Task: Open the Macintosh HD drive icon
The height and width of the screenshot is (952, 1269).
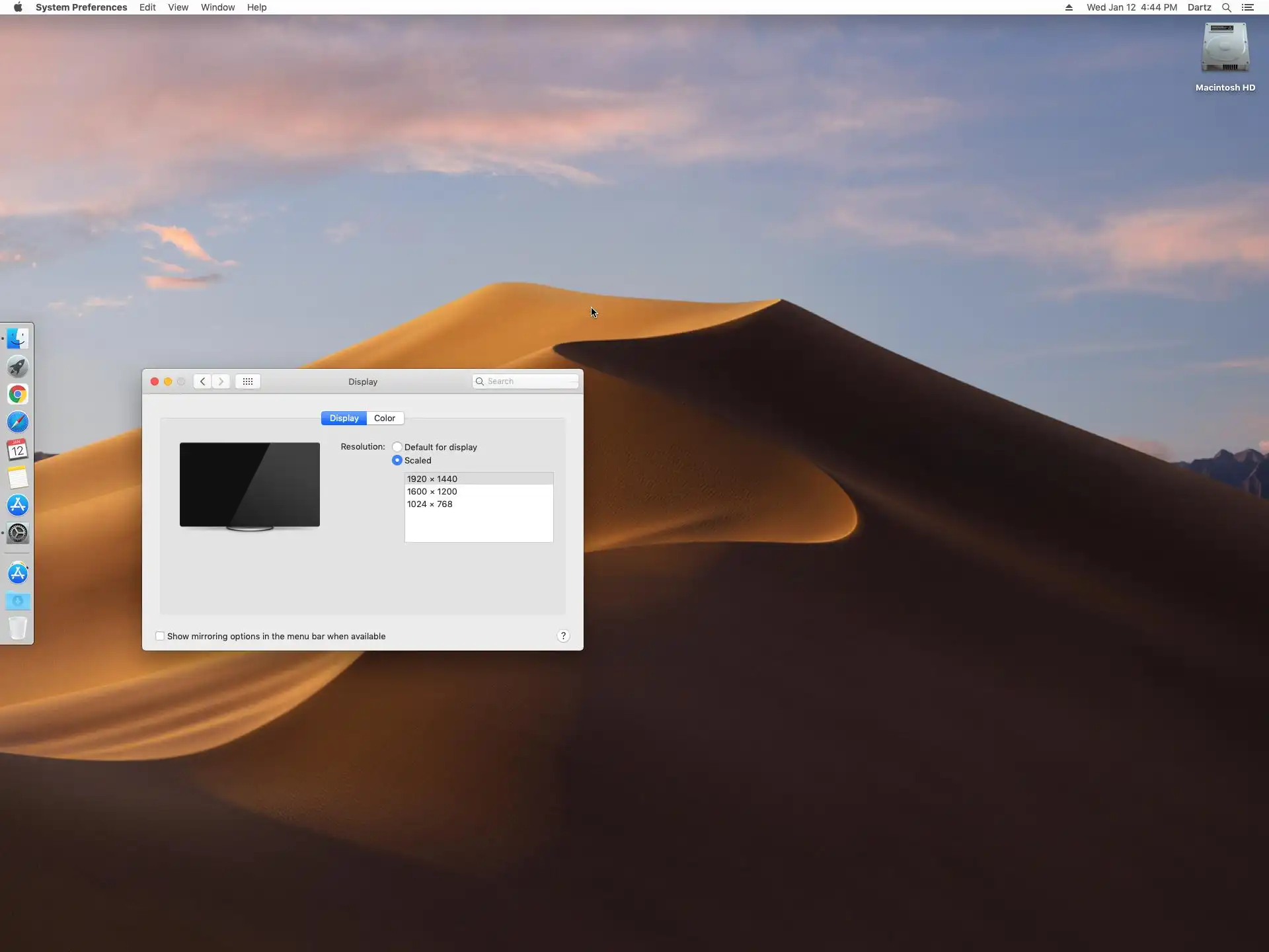Action: pyautogui.click(x=1225, y=49)
